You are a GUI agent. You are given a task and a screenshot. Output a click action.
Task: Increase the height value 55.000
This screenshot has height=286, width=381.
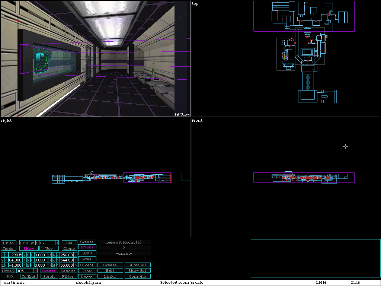click(x=76, y=265)
